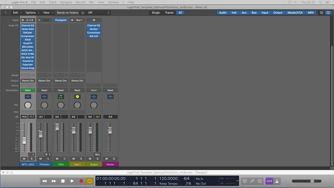The width and height of the screenshot is (334, 188).
Task: Open the mixer Options dropdown menu
Action: [x=33, y=13]
